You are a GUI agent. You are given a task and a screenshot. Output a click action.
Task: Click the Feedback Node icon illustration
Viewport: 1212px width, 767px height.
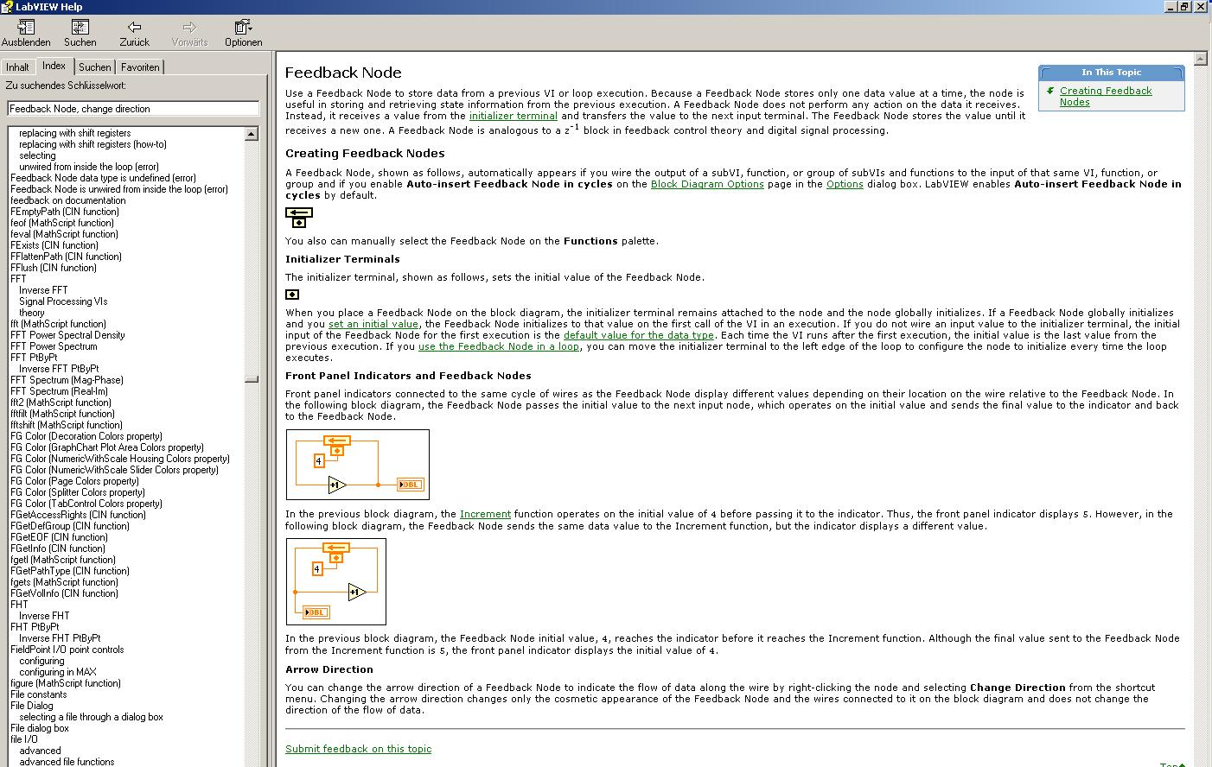[299, 217]
